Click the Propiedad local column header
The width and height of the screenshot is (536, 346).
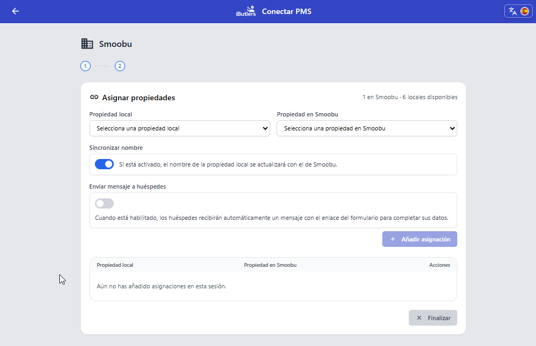(115, 265)
